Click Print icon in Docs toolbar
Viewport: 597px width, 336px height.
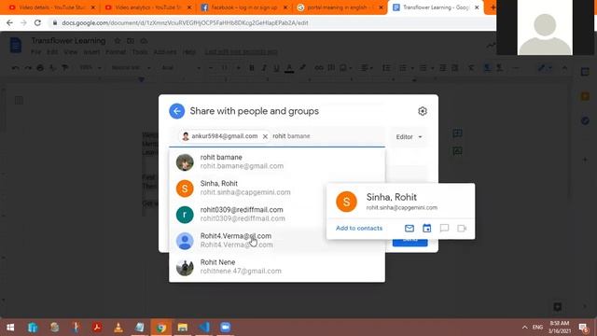[40, 68]
